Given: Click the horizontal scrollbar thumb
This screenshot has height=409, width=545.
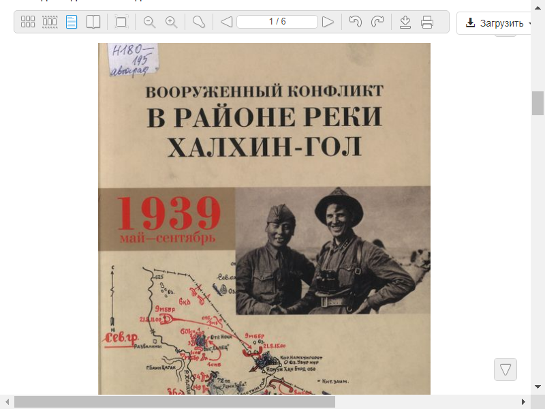Looking at the screenshot, I should [174, 402].
